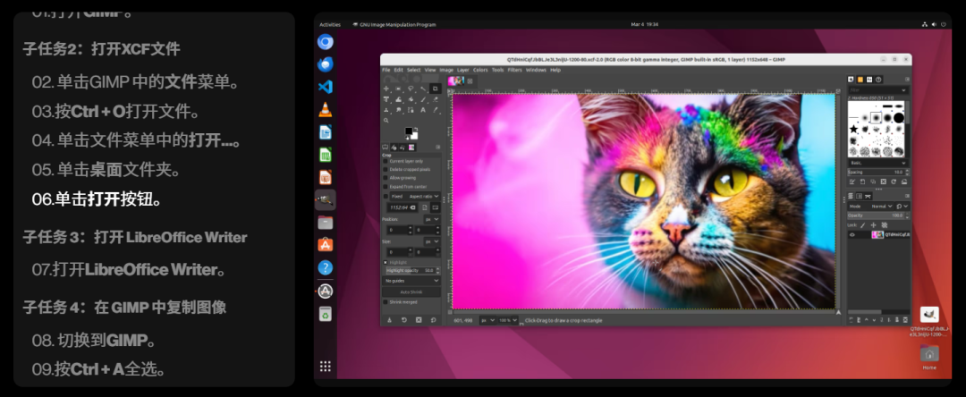This screenshot has width=966, height=397.
Task: Open the Windows menu
Action: [x=536, y=70]
